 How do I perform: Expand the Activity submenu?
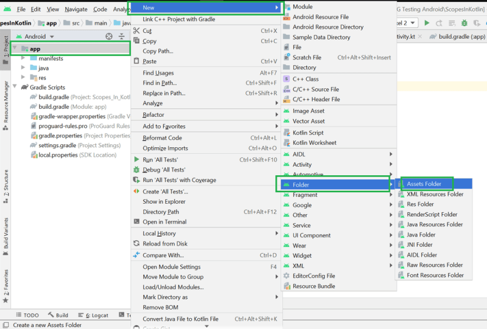pos(339,164)
